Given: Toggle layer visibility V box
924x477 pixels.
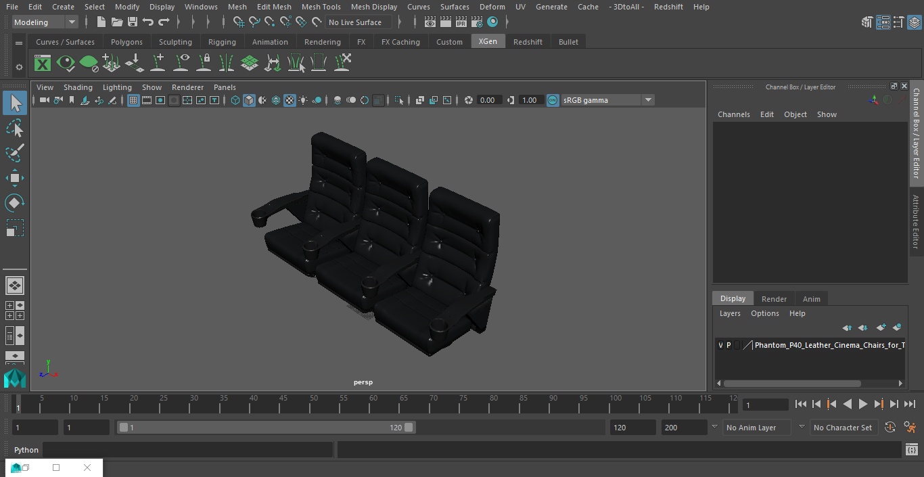Looking at the screenshot, I should (x=720, y=345).
